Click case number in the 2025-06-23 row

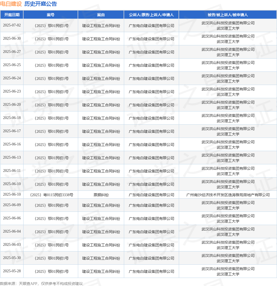coord(51,92)
